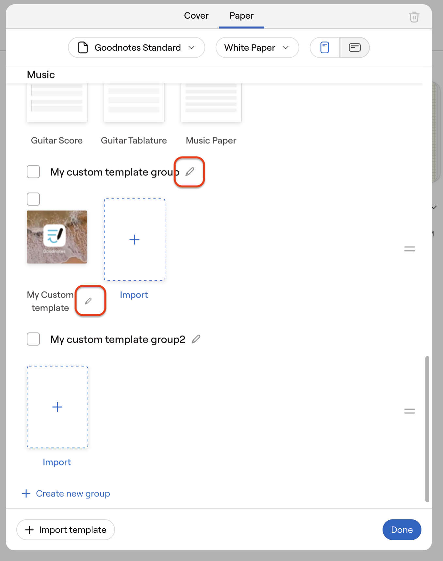The image size is (443, 561).
Task: Edit 'My custom template group2' name pencil
Action: pos(196,339)
